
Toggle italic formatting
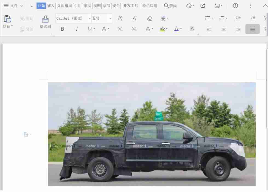click(77, 29)
